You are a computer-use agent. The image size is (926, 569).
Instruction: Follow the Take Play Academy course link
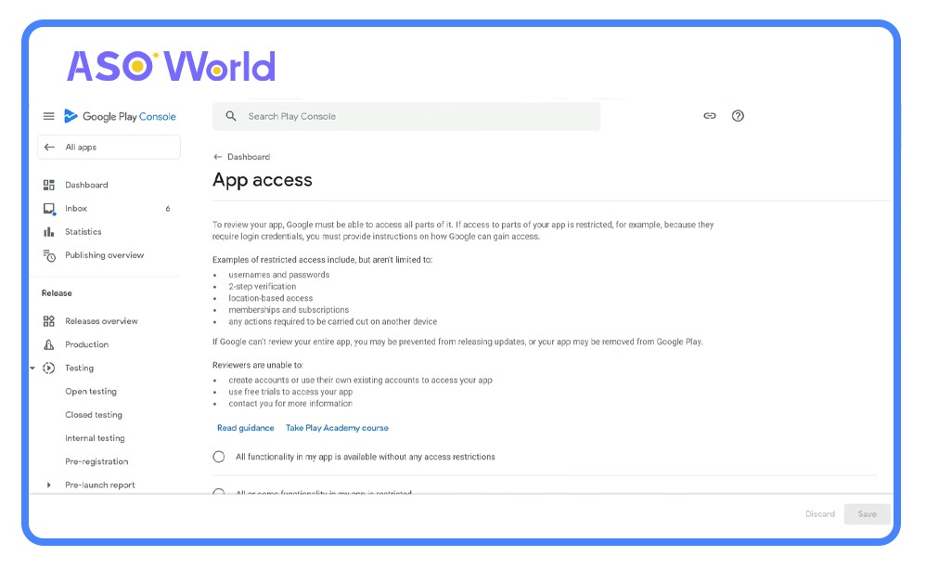point(337,428)
